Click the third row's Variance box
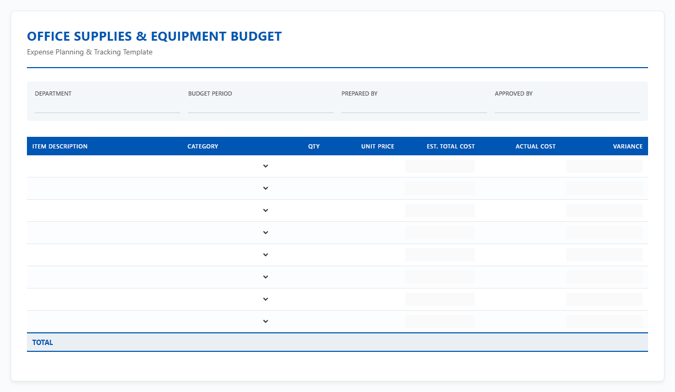675x392 pixels. (x=604, y=210)
